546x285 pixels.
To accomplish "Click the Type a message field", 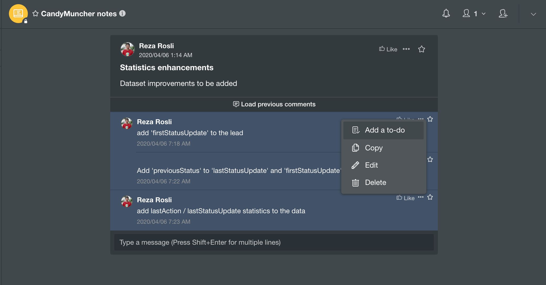I will tap(274, 242).
